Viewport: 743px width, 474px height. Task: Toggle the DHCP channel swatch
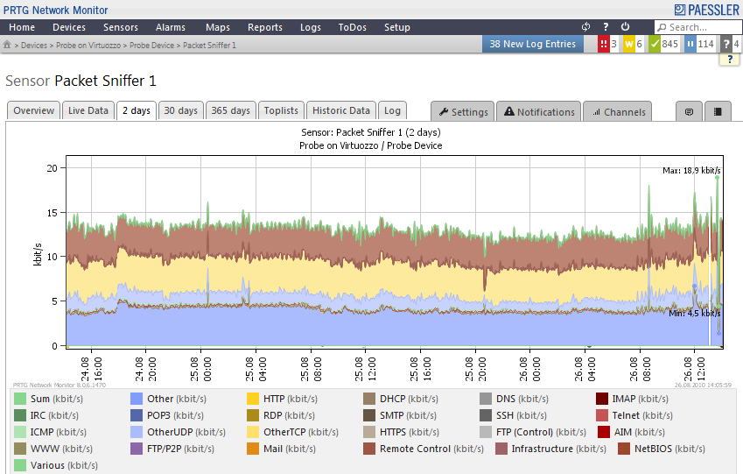(x=369, y=399)
